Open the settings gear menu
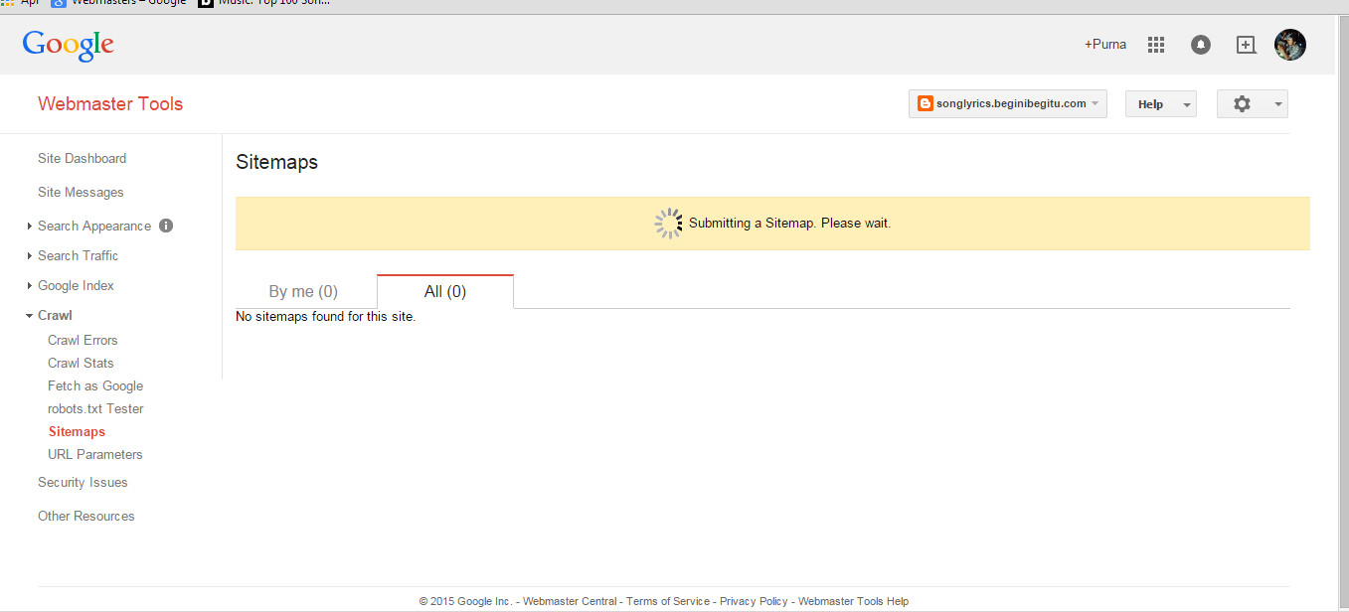Screen dimensions: 1349x612 [x=1252, y=104]
